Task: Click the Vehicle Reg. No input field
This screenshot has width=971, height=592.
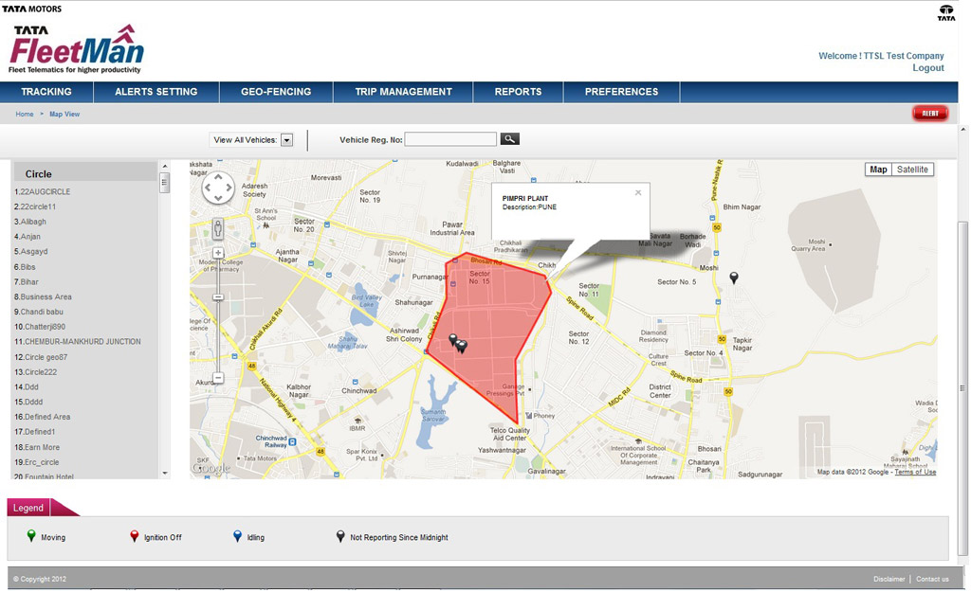Action: (x=450, y=140)
